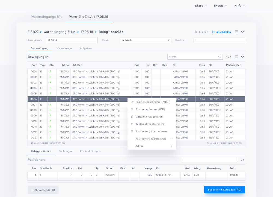Click pencil icon for Position bearbeiten
Screen dimensions: 273x197
[132, 102]
